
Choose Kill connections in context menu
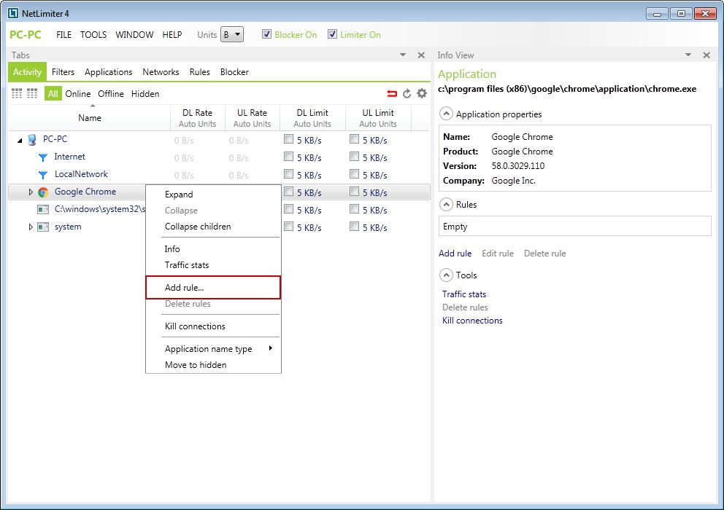tap(213, 326)
